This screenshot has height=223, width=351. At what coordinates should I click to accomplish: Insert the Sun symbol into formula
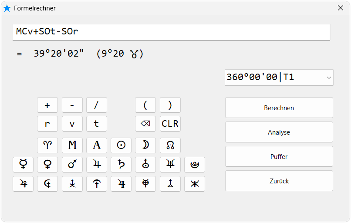pyautogui.click(x=121, y=145)
